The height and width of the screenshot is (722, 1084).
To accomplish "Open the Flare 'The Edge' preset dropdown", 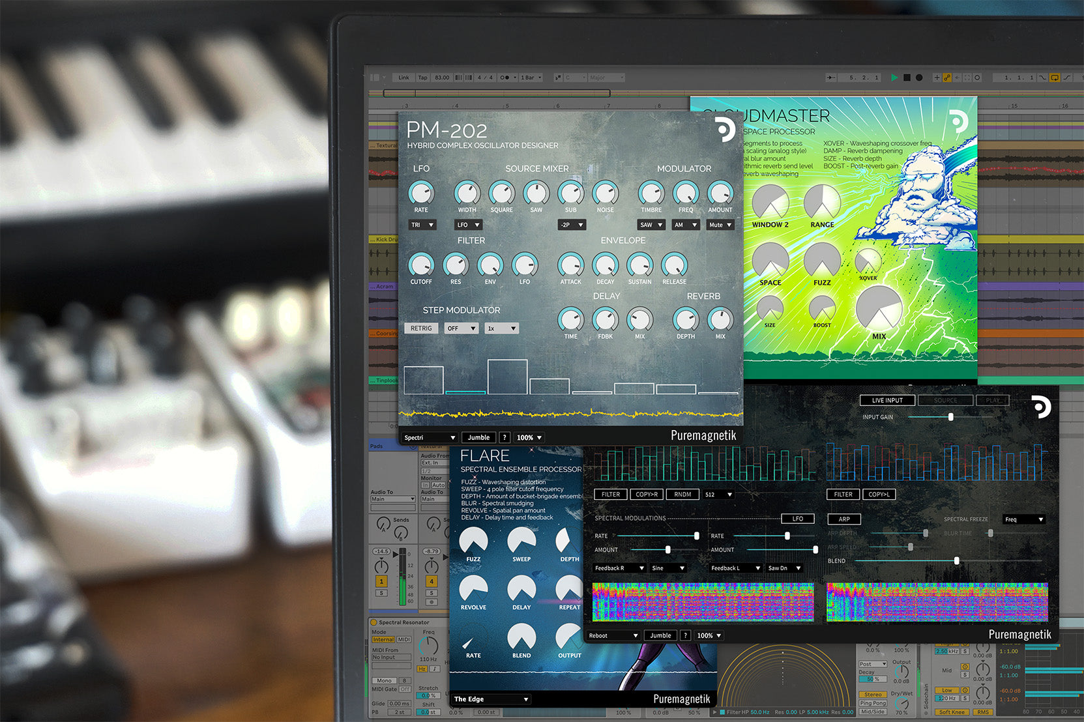I will click(x=490, y=699).
